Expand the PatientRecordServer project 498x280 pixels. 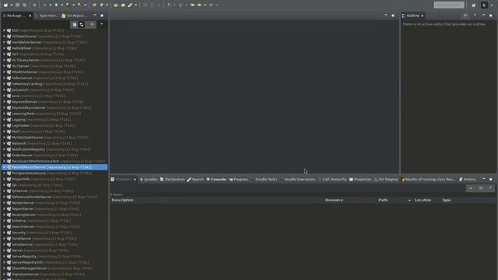[x=4, y=167]
